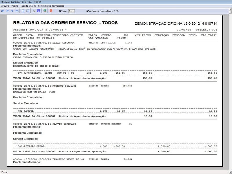The height and width of the screenshot is (174, 232).
Task: Click the scrollbar down arrow at bottom right
Action: (230, 172)
